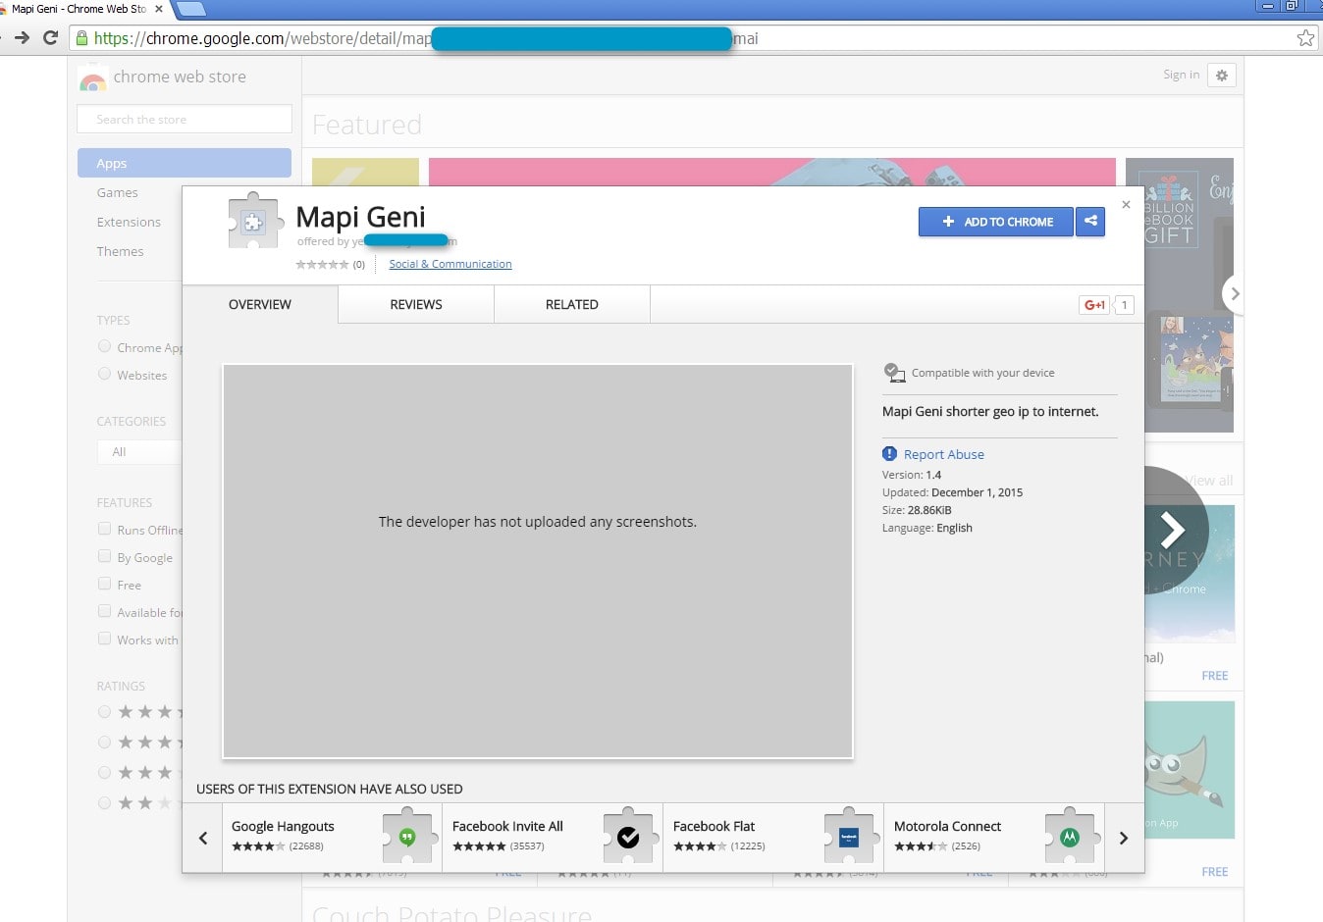Click the Add to Chrome button
1323x922 pixels.
[997, 222]
